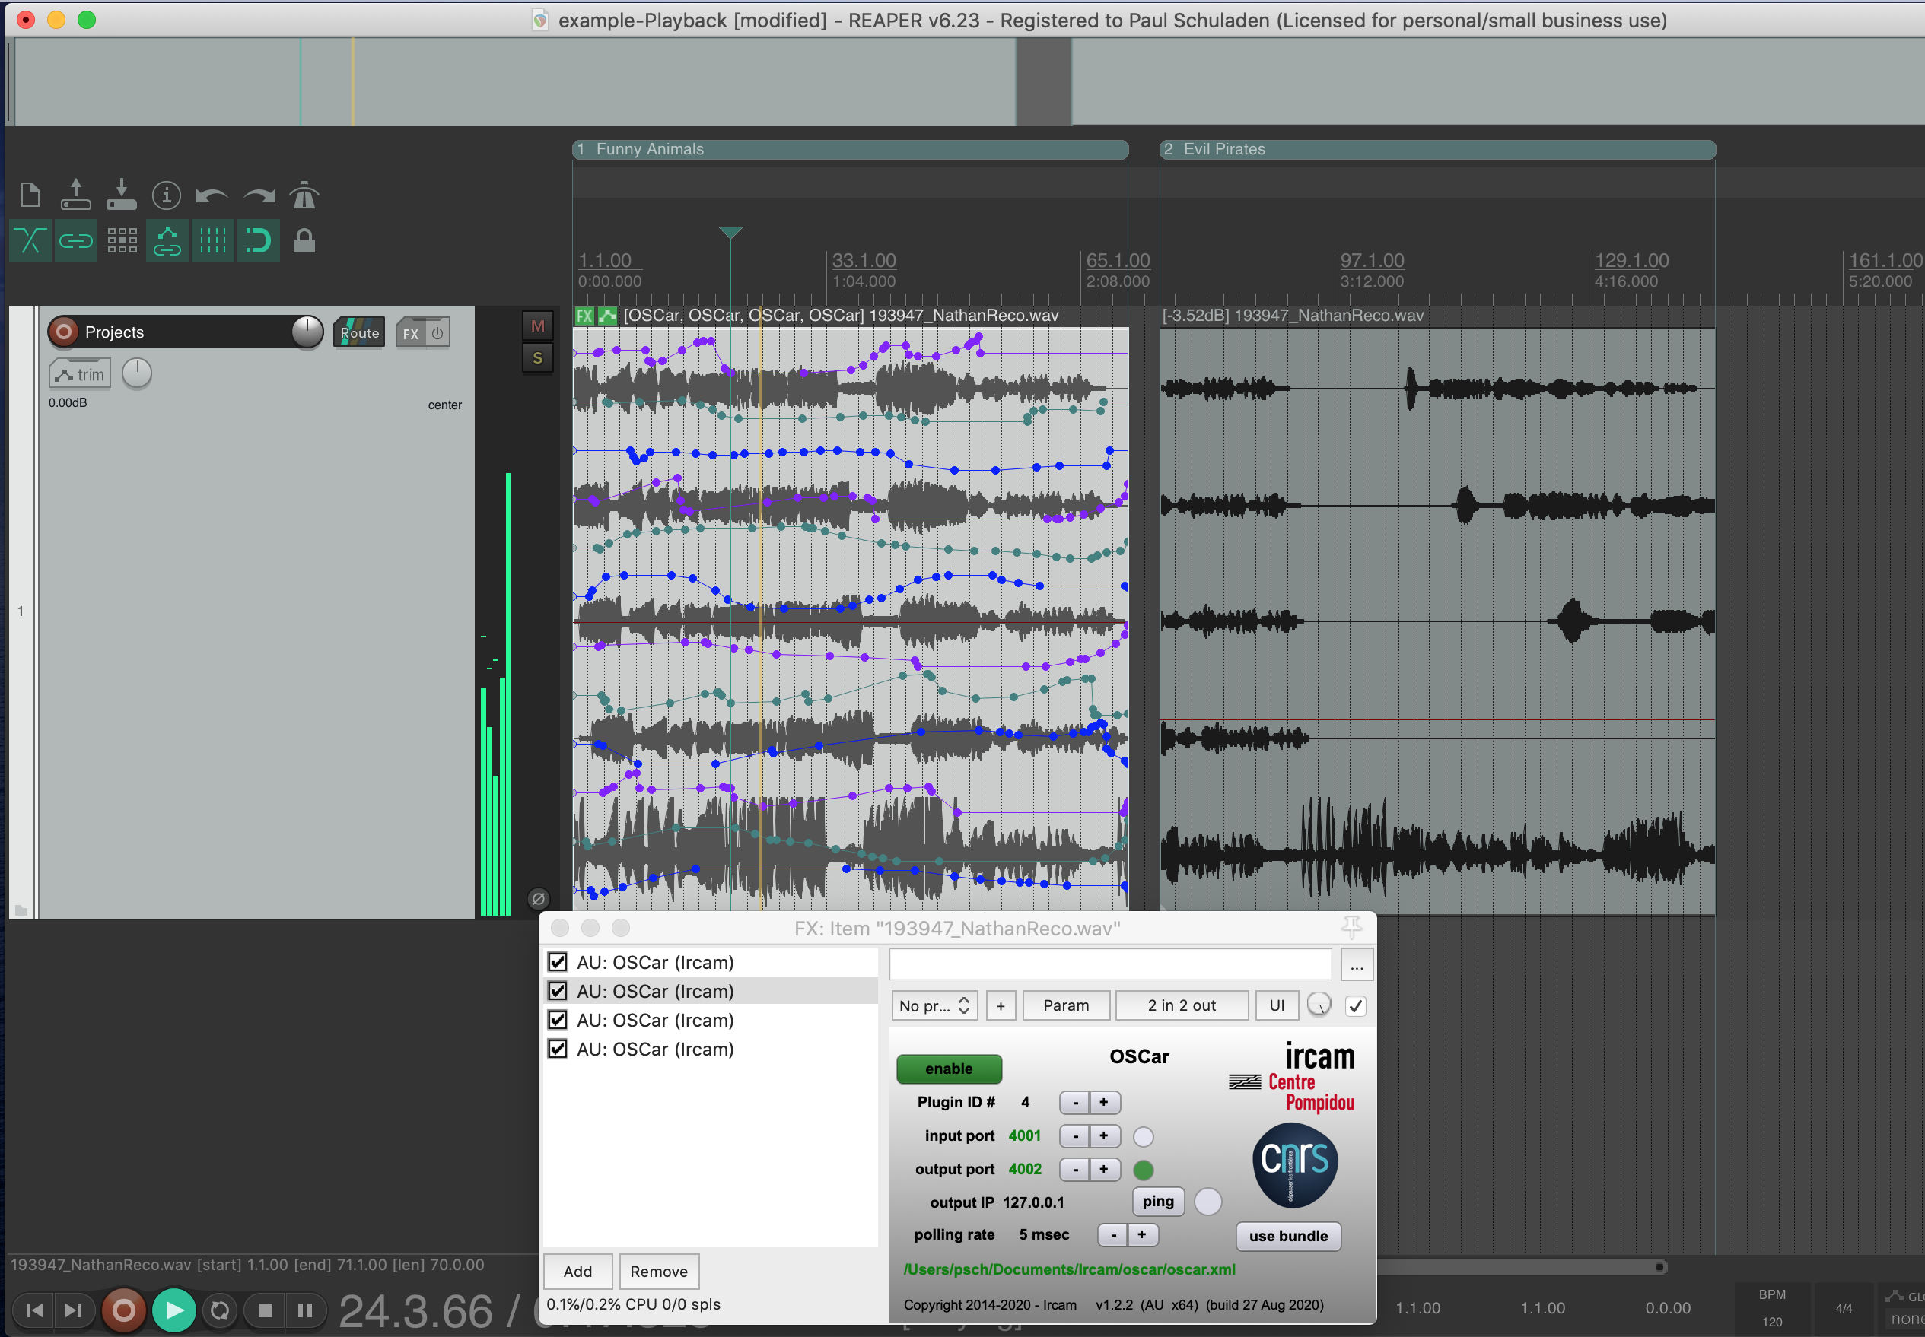Go to project start transport button
Screen dimensions: 1925x1337
(35, 1310)
